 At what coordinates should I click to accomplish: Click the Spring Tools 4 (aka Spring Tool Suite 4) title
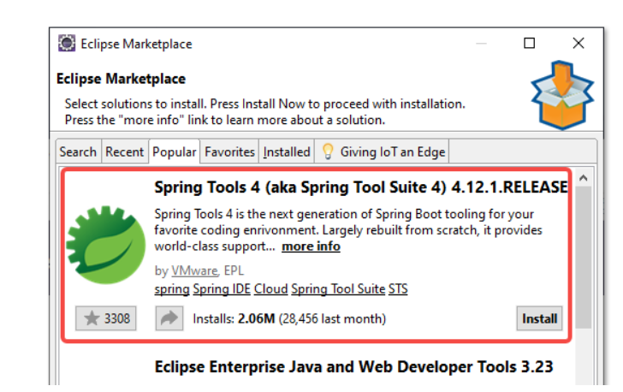click(x=361, y=187)
